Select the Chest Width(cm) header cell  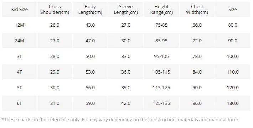point(197,9)
